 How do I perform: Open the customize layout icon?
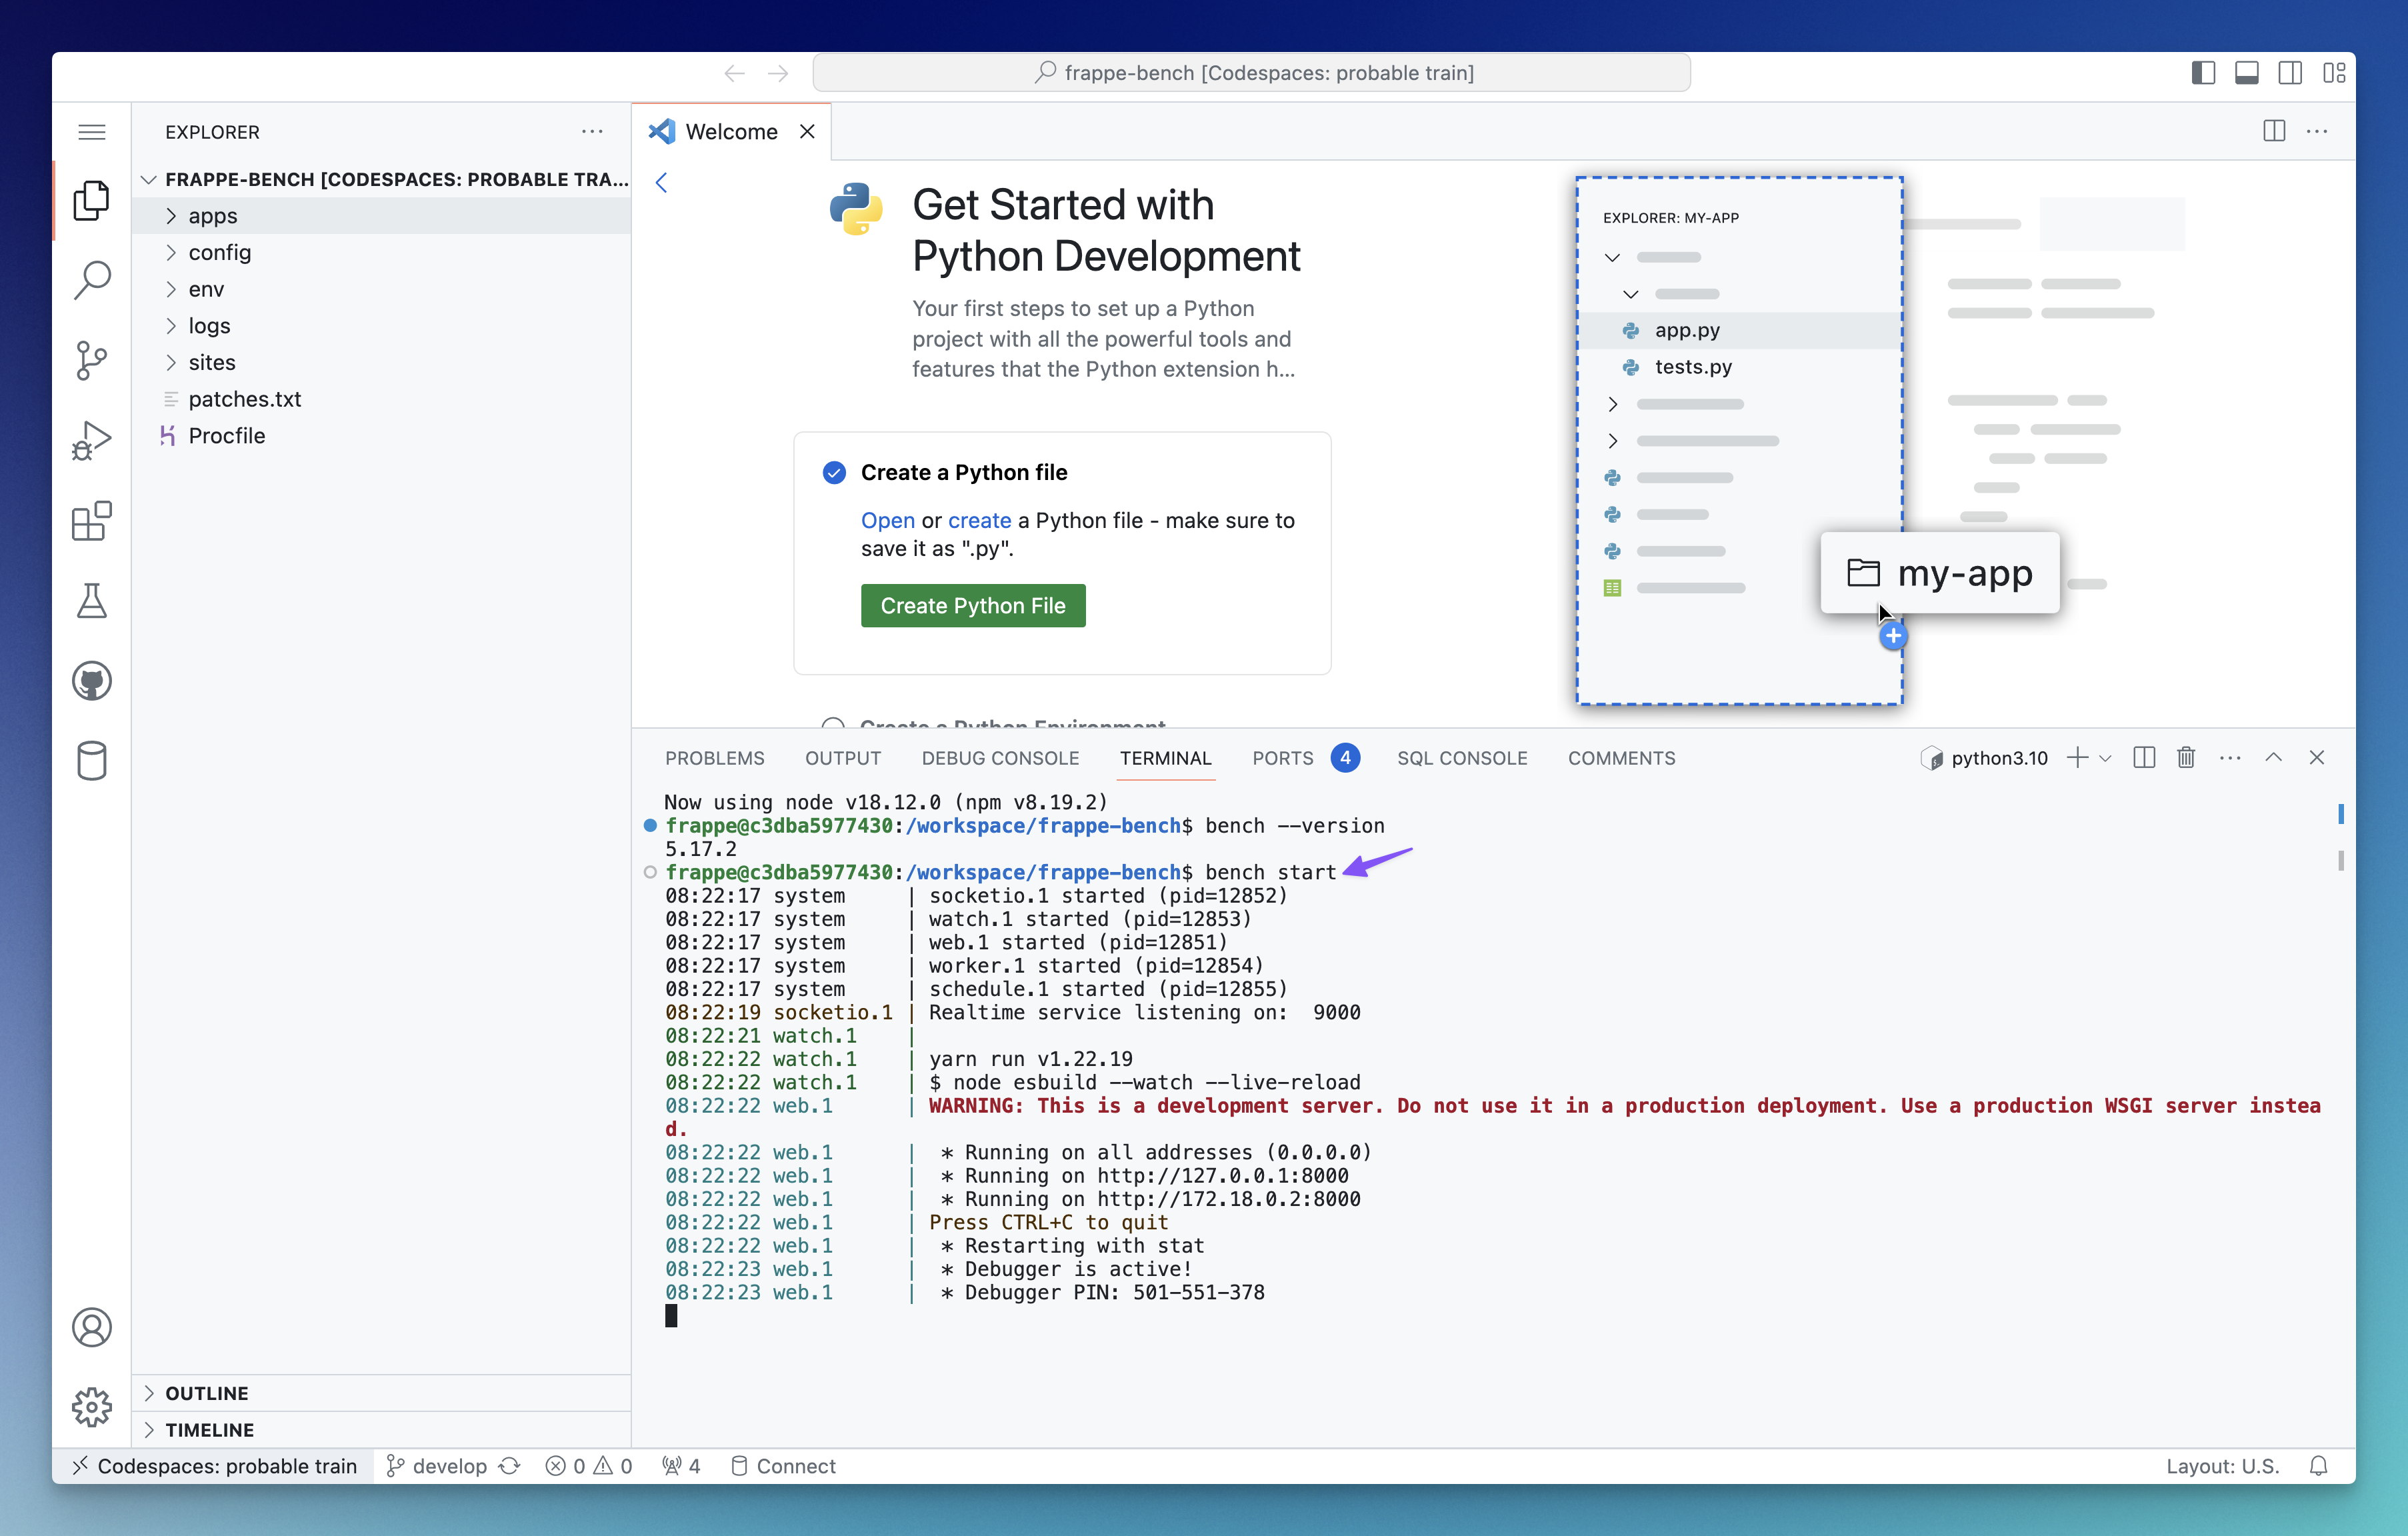[2334, 73]
